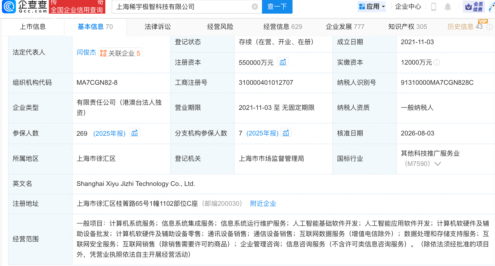The image size is (495, 266).
Task: Click 关联企业 5 link
Action: pyautogui.click(x=120, y=53)
